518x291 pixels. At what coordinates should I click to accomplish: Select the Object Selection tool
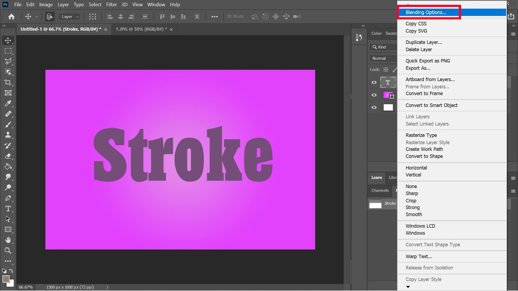[8, 72]
